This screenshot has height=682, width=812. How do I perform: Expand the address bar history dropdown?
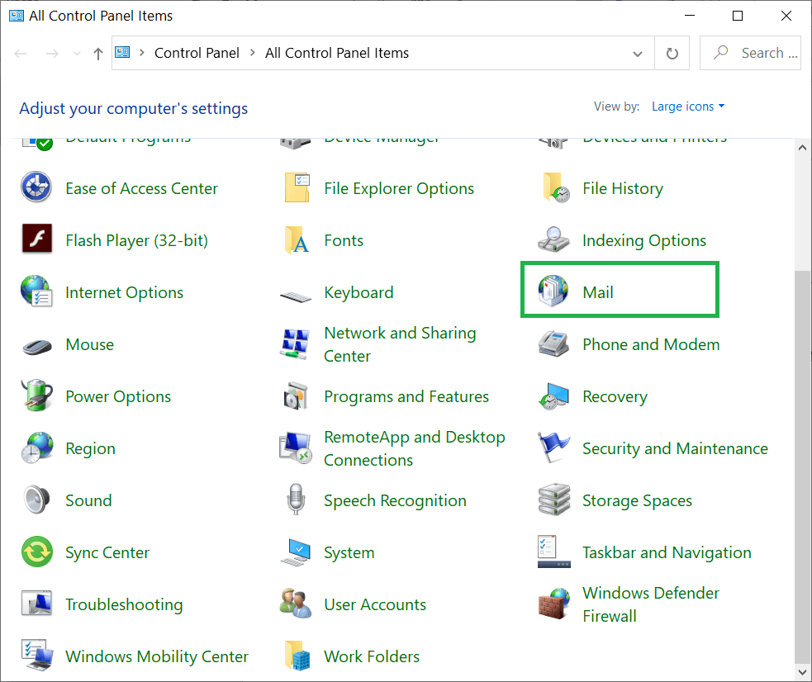tap(638, 54)
